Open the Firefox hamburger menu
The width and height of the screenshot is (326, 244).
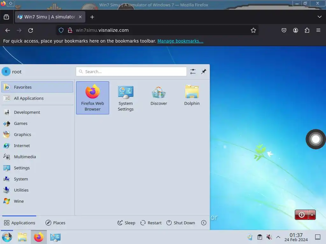tap(318, 30)
